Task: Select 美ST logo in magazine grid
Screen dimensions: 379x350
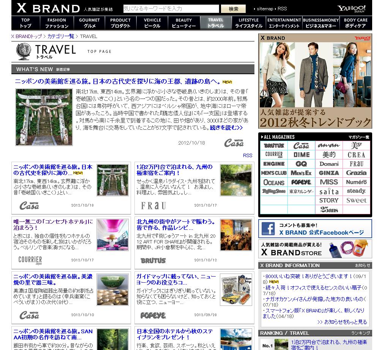Action: pyautogui.click(x=356, y=146)
